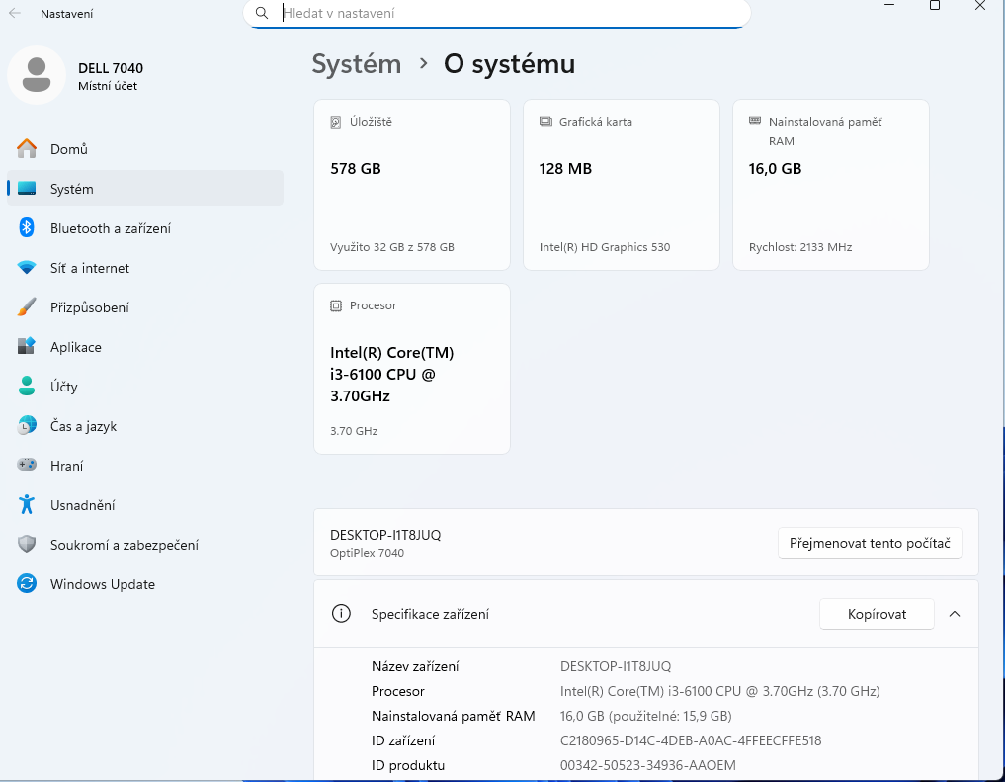Image resolution: width=1005 pixels, height=782 pixels.
Task: Click the Hraní gaming icon
Action: [x=30, y=465]
